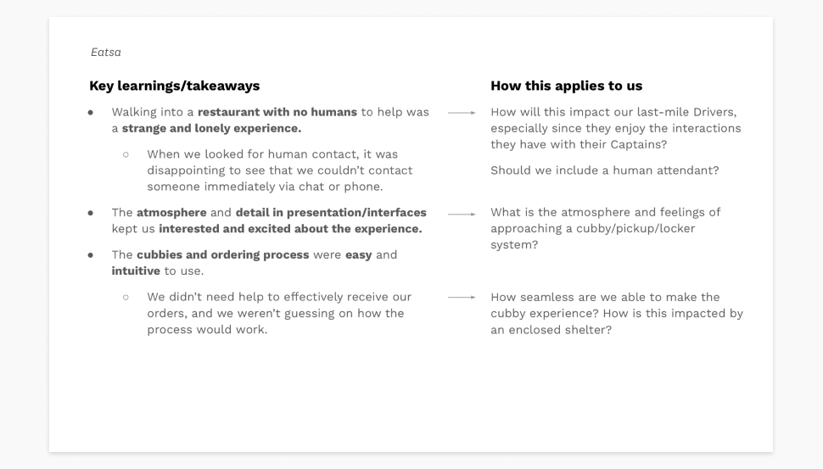
Task: Click the bullet dot before "Walking into a restaurant"
Action: pyautogui.click(x=91, y=113)
